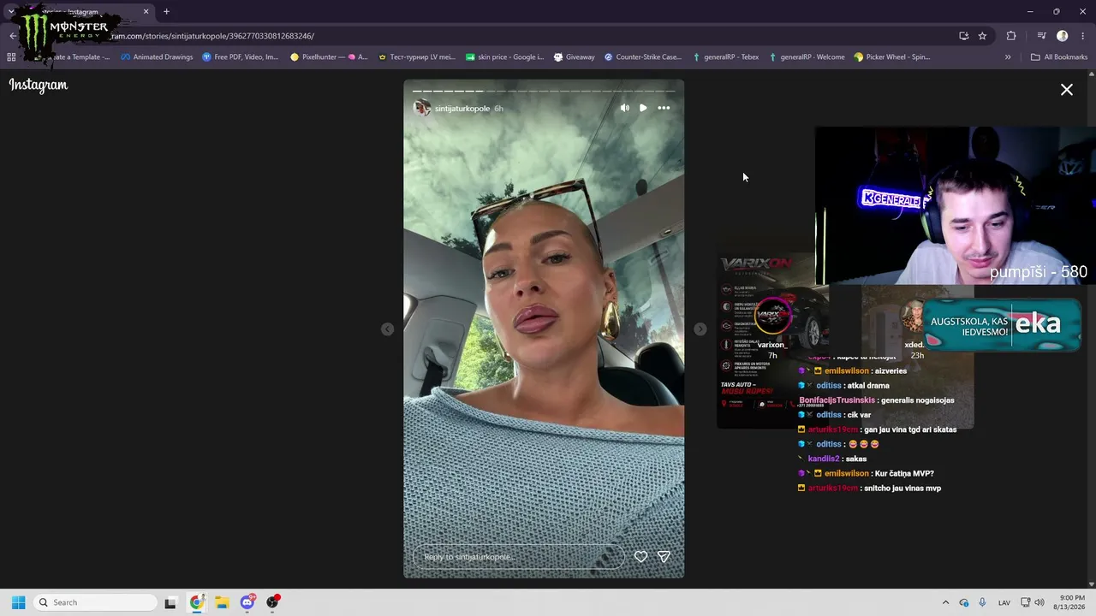
Task: Open the All Bookmarks folder
Action: coord(1059,57)
